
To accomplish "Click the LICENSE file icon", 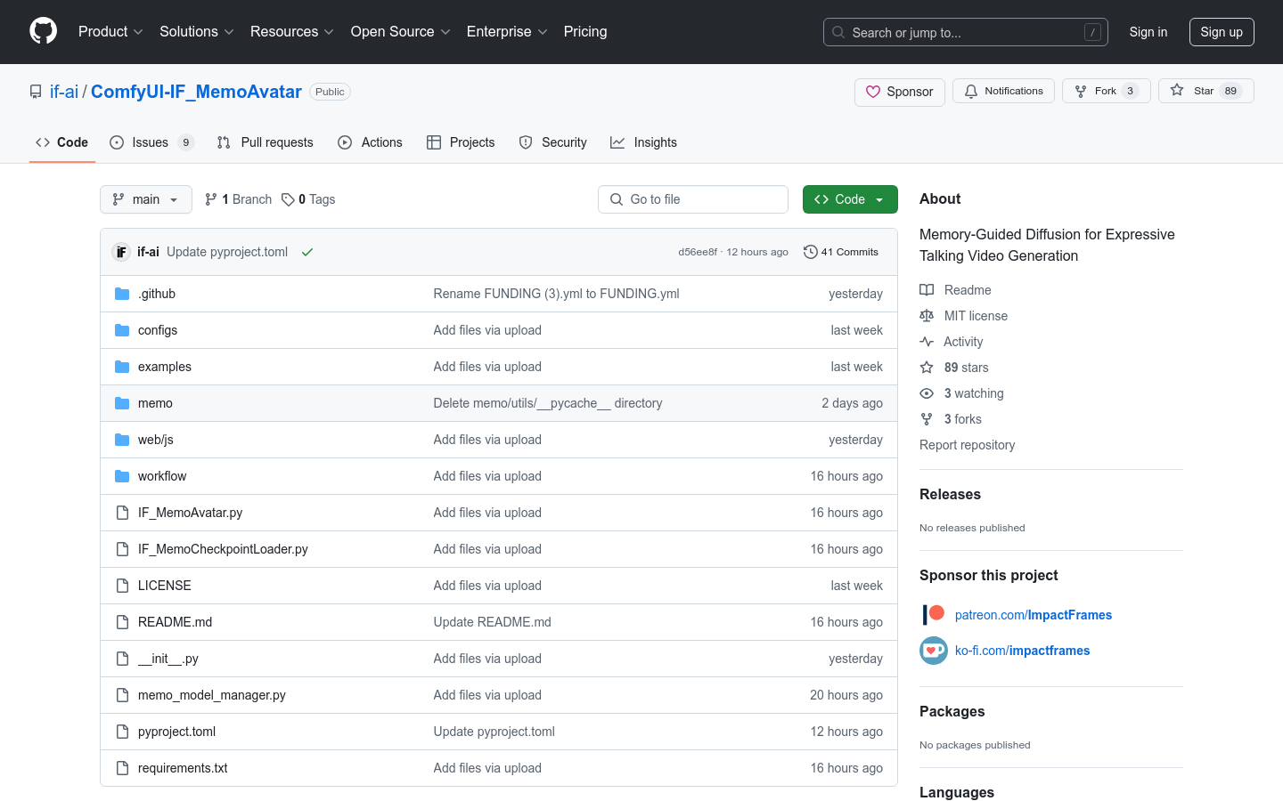I will pos(122,586).
